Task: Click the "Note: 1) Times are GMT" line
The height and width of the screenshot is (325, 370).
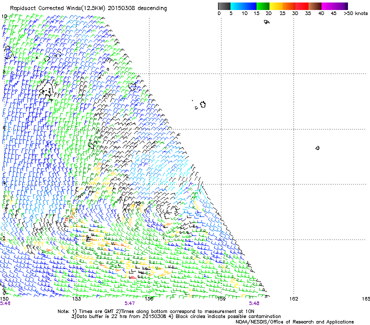Action: point(156,311)
